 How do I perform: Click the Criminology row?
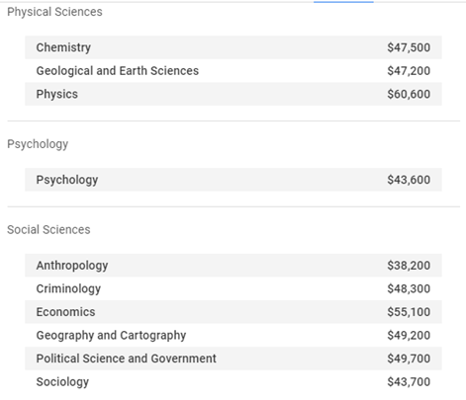[233, 288]
